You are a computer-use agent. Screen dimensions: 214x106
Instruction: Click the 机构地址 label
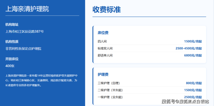[x=12, y=25]
